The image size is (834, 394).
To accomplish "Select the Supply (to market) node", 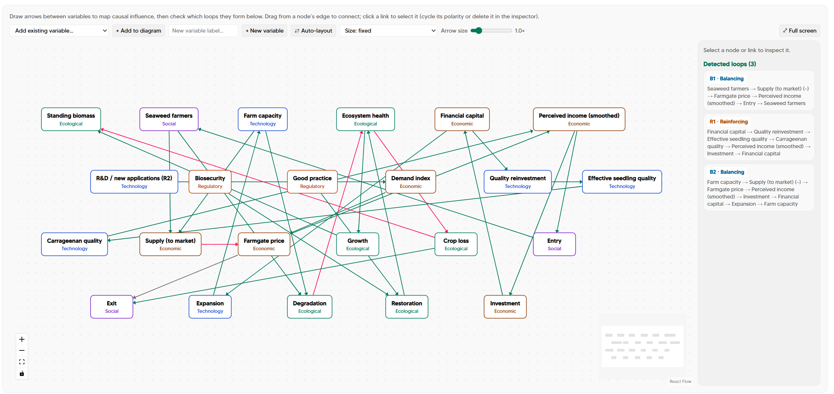I will pos(170,244).
